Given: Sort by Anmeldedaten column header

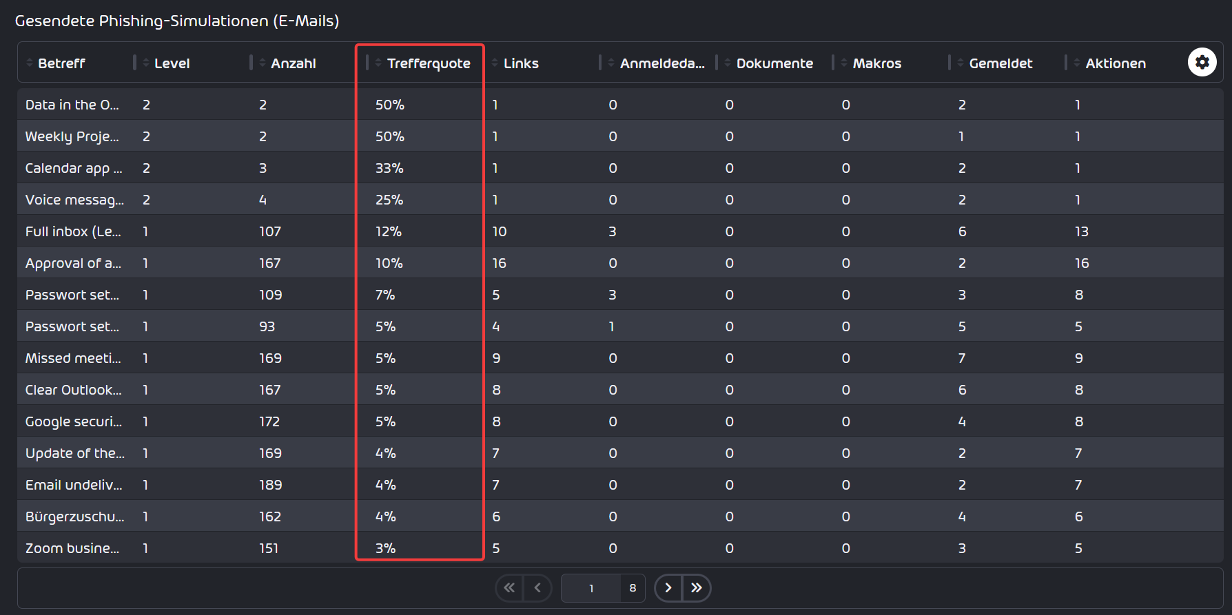Looking at the screenshot, I should (662, 63).
